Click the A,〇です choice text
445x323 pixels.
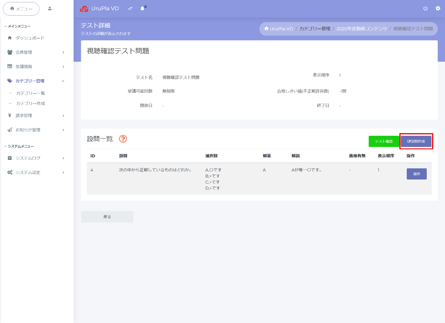[x=213, y=170]
